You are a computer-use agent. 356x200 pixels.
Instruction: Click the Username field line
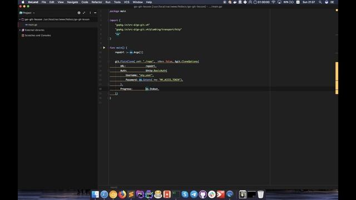coord(140,75)
